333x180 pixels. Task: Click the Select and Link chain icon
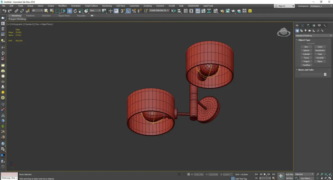16,11
